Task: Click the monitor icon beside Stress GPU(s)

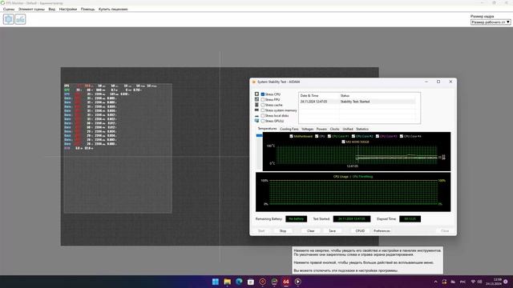Action: pyautogui.click(x=256, y=121)
